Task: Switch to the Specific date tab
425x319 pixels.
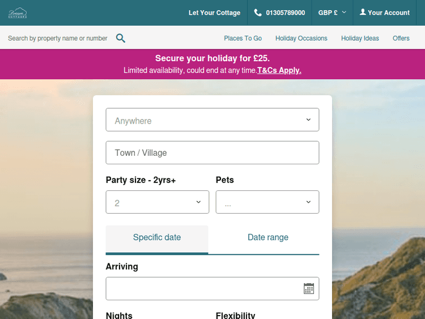Action: click(x=157, y=238)
